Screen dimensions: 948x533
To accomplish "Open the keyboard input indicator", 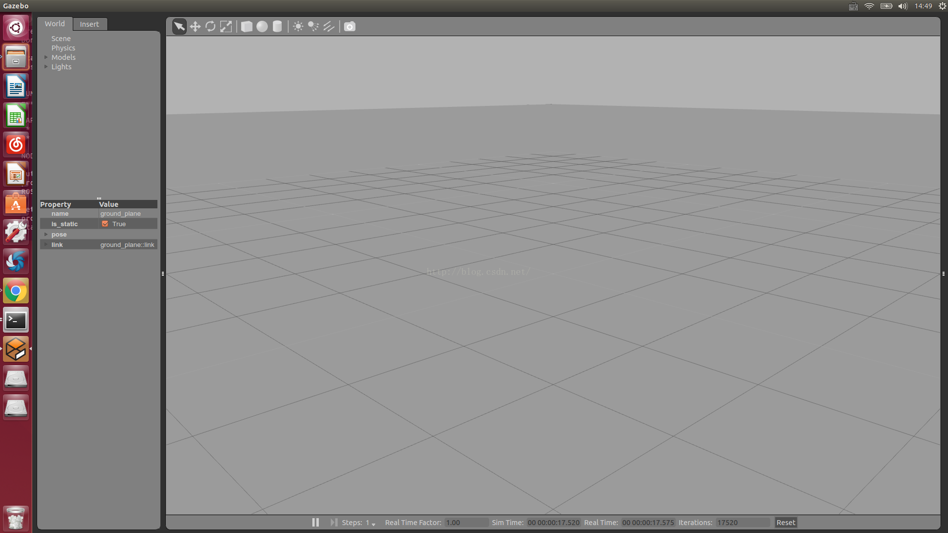I will pyautogui.click(x=853, y=6).
